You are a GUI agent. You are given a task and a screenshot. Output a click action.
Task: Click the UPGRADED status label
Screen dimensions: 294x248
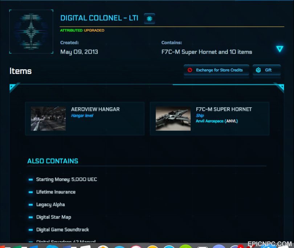pos(94,30)
